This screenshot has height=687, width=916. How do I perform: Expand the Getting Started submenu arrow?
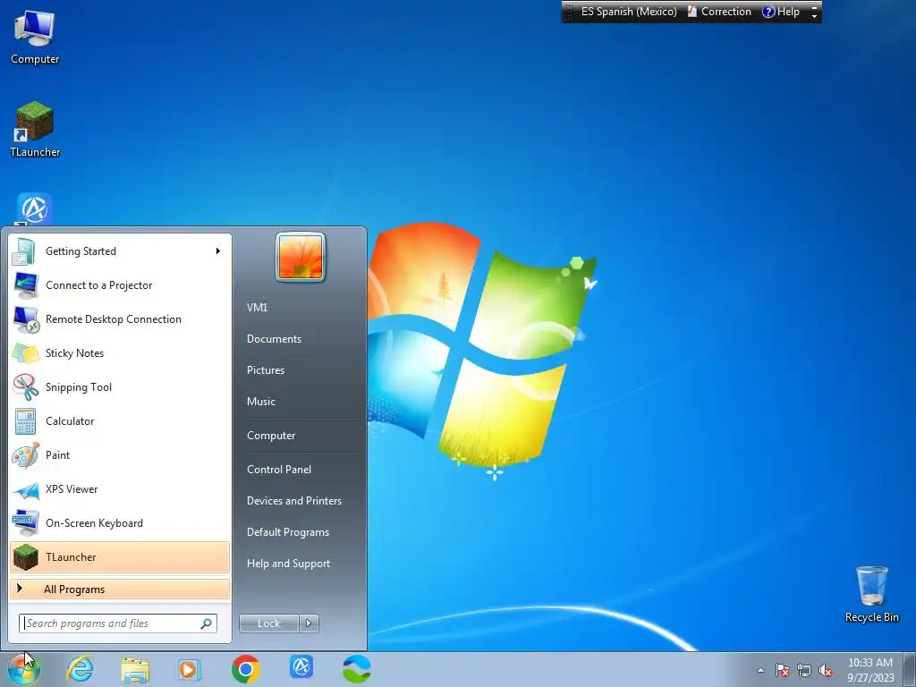click(x=218, y=251)
